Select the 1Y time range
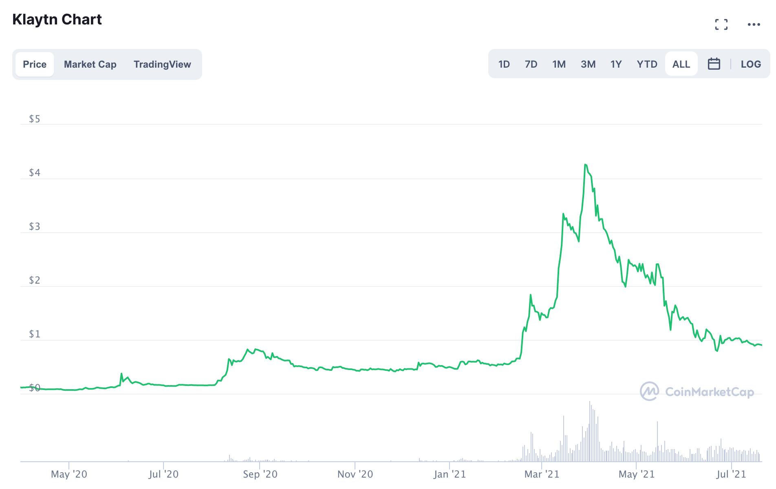Image resolution: width=776 pixels, height=489 pixels. pyautogui.click(x=616, y=64)
